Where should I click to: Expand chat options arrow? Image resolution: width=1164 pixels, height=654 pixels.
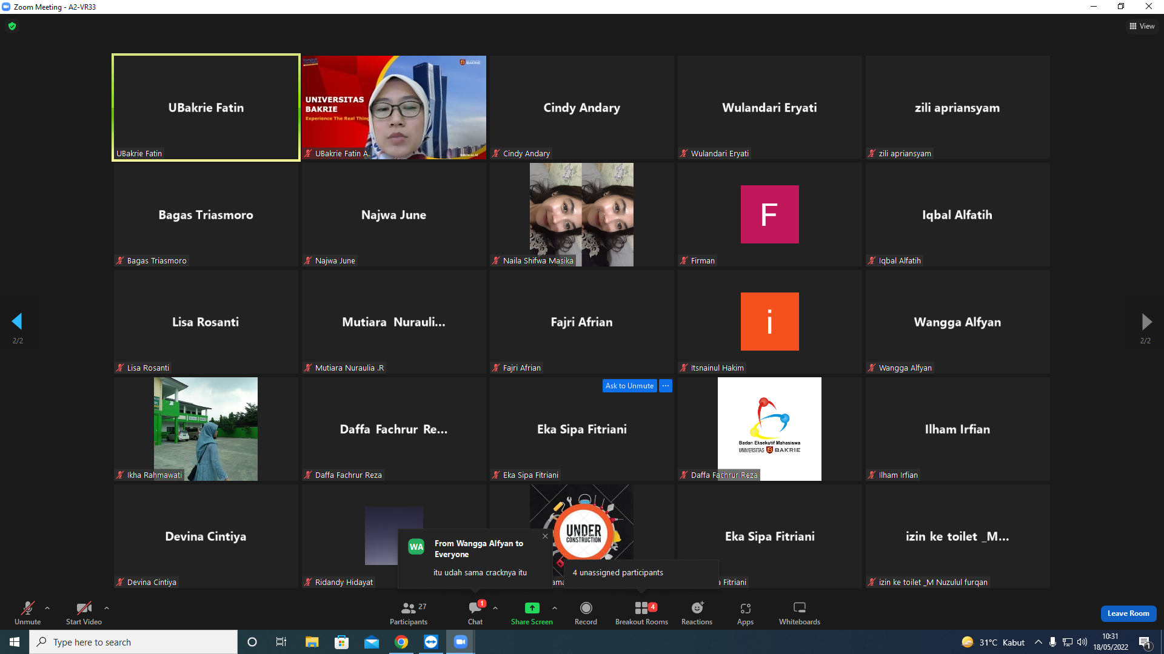pyautogui.click(x=495, y=608)
